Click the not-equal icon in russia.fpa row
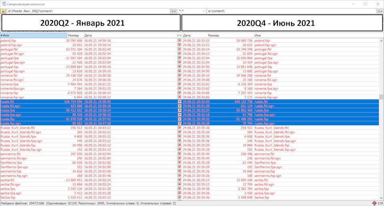 tap(180, 110)
